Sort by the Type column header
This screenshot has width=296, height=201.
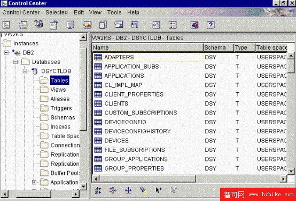(x=245, y=47)
